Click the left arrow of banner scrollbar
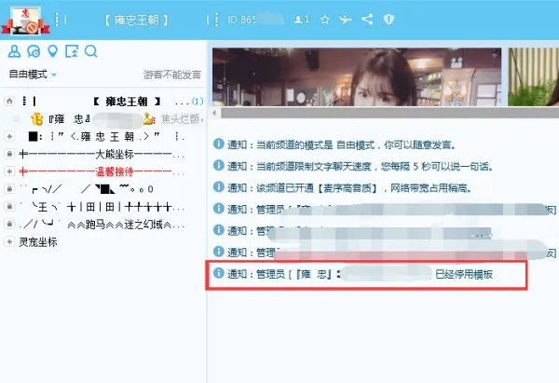The image size is (559, 383). pyautogui.click(x=214, y=113)
